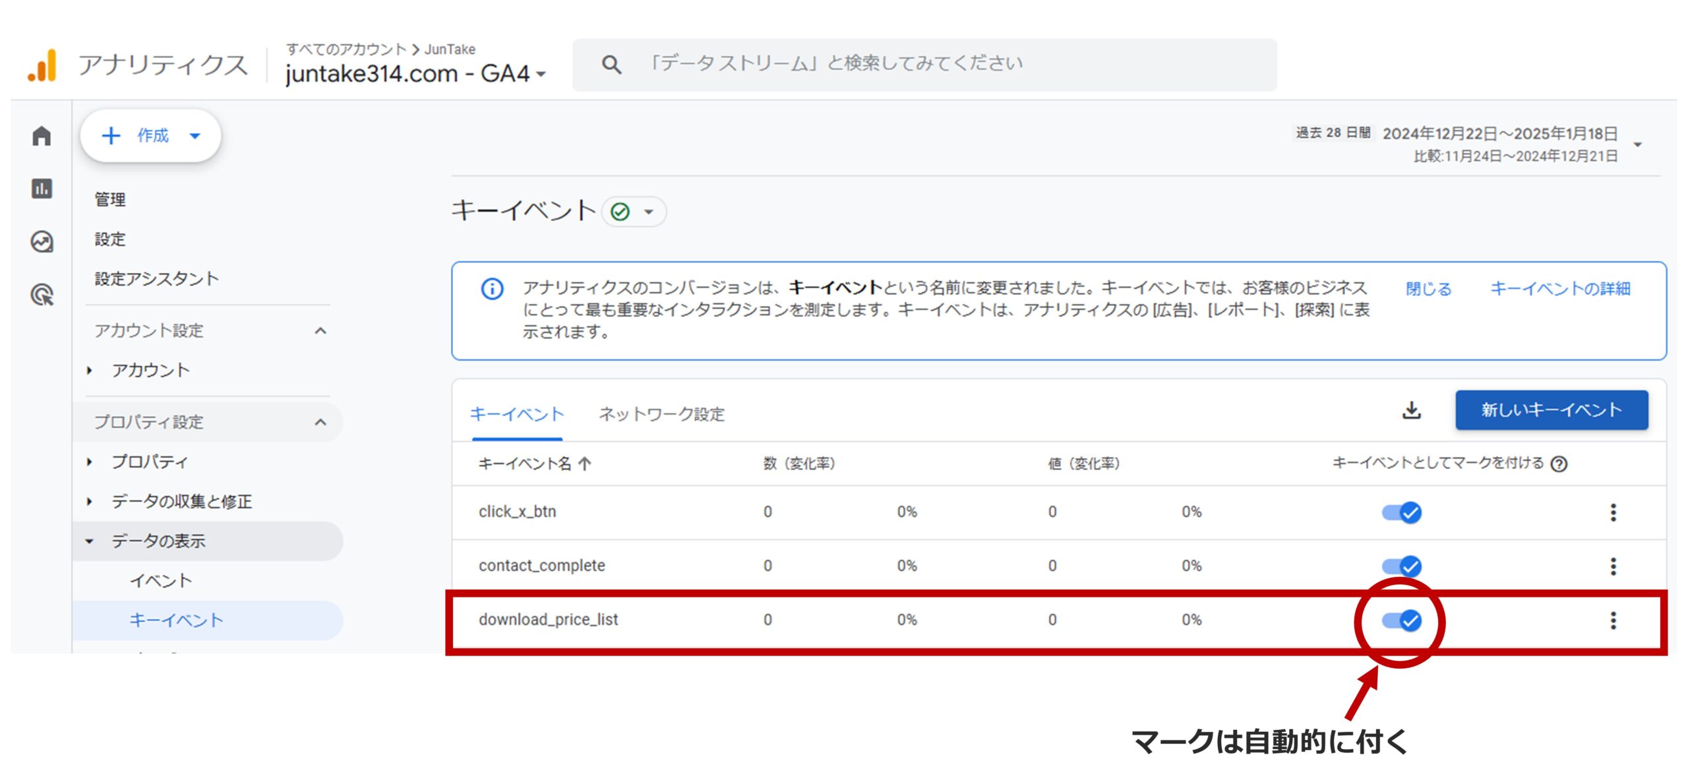
Task: Open the Admin magnifier icon in the sidebar
Action: pyautogui.click(x=42, y=290)
